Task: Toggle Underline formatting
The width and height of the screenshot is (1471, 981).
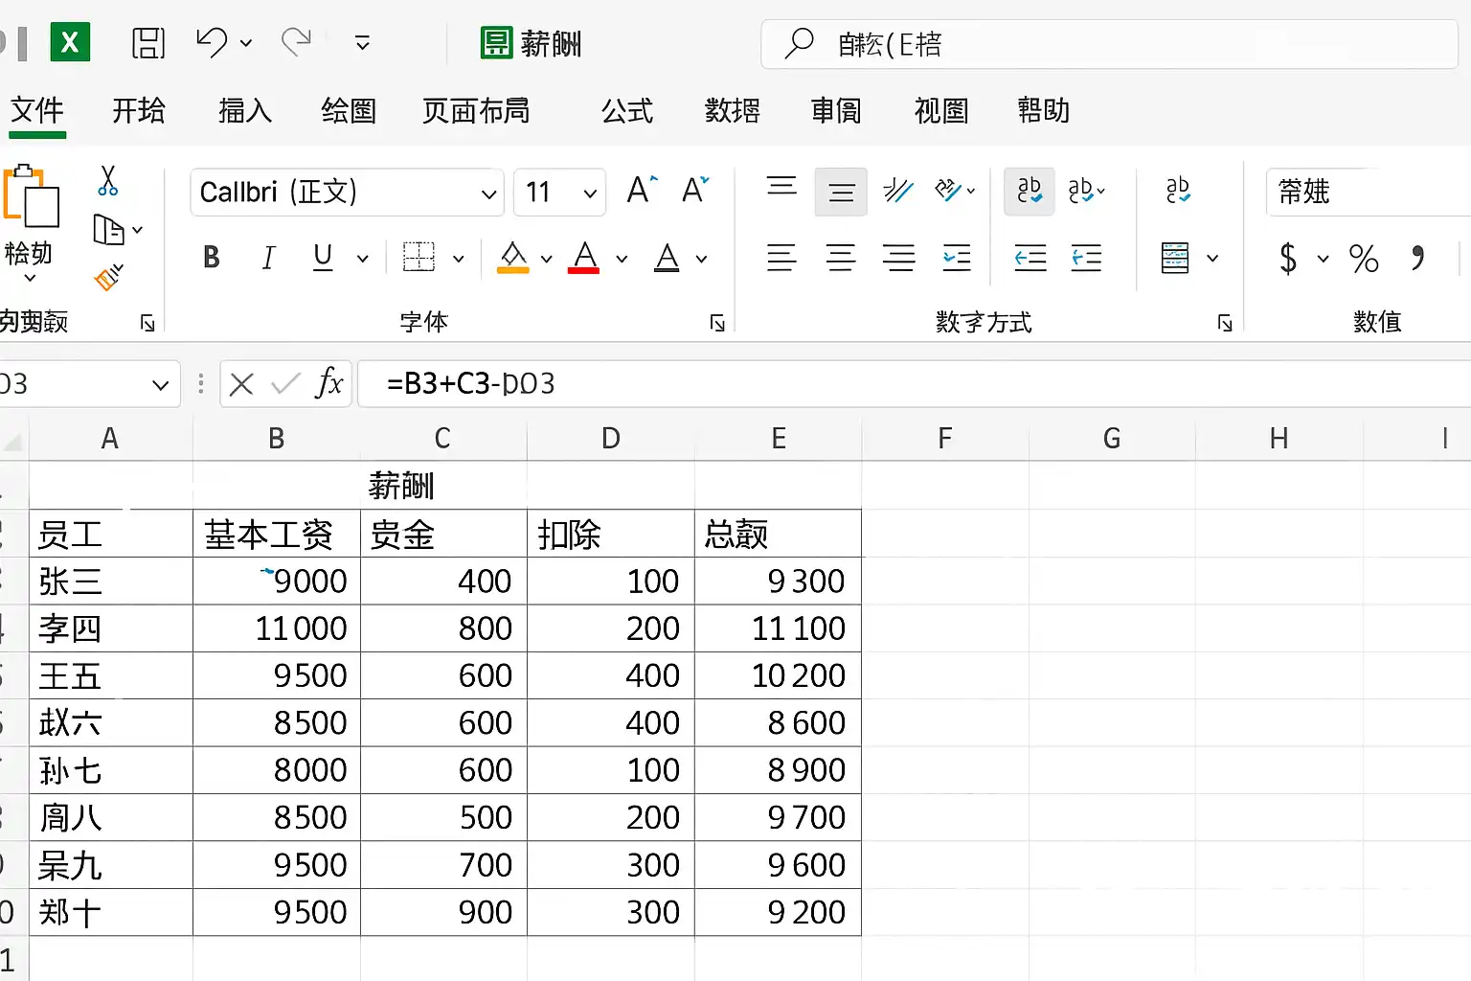Action: (x=323, y=258)
